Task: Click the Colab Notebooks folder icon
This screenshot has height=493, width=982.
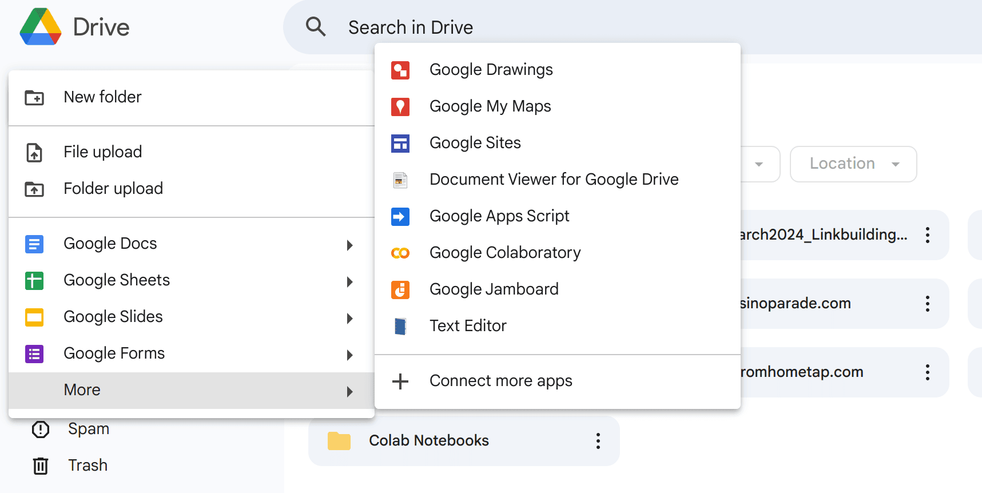Action: click(x=339, y=441)
